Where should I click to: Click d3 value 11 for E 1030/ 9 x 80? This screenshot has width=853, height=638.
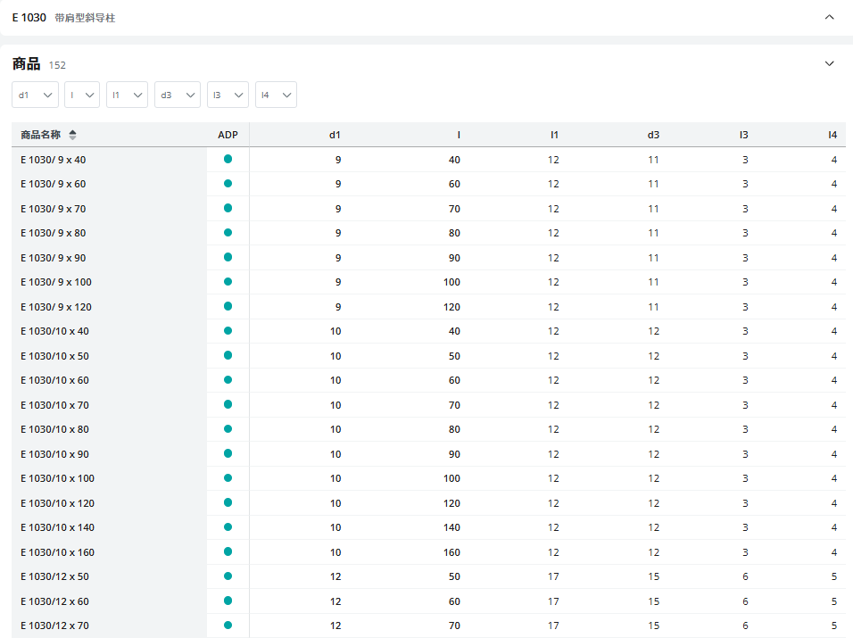[653, 233]
